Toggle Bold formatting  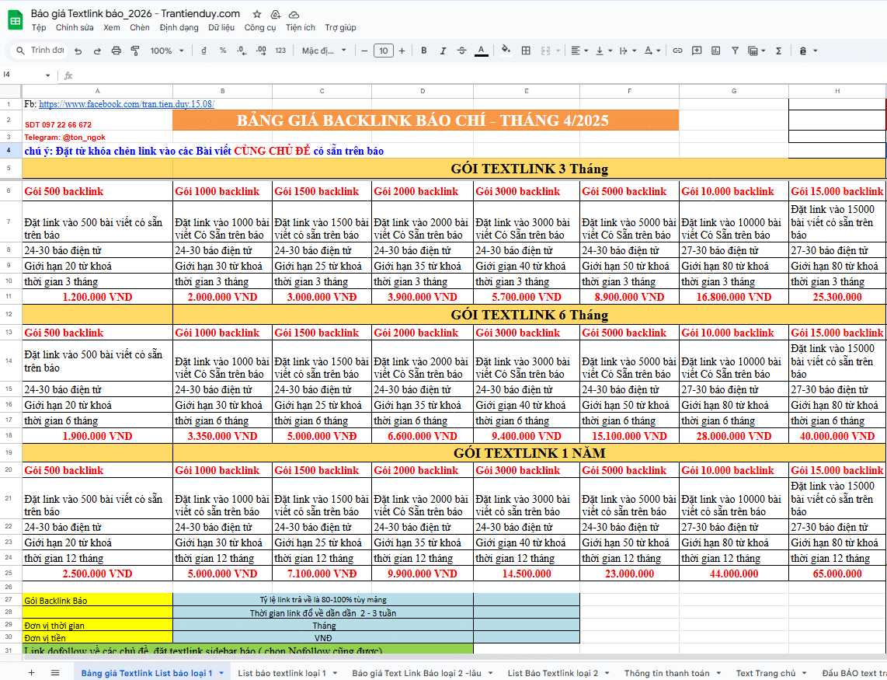pyautogui.click(x=424, y=51)
